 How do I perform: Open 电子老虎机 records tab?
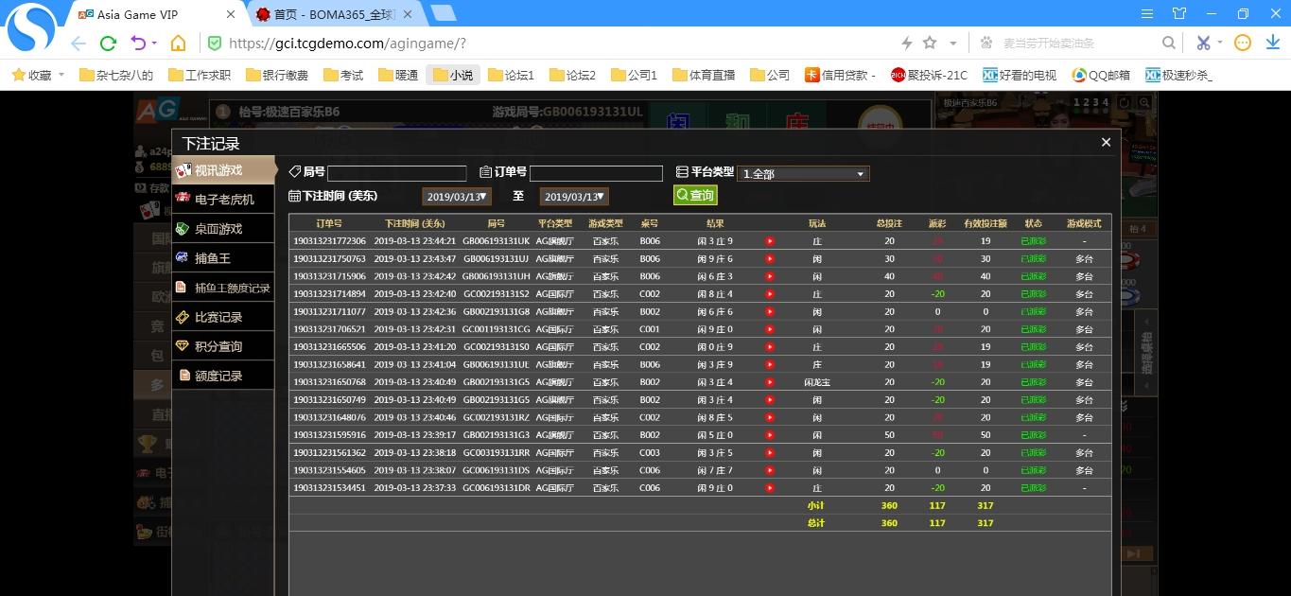(x=223, y=200)
